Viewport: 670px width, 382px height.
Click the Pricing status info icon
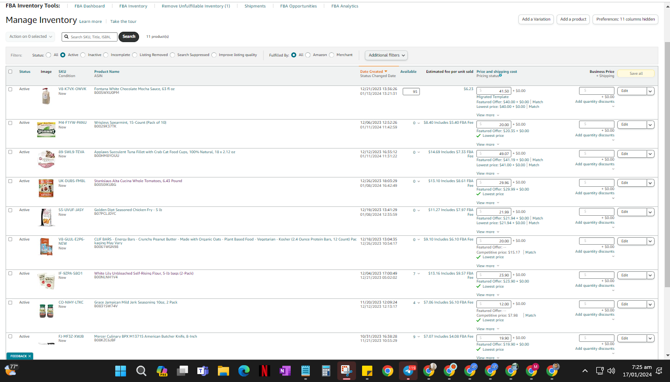501,75
